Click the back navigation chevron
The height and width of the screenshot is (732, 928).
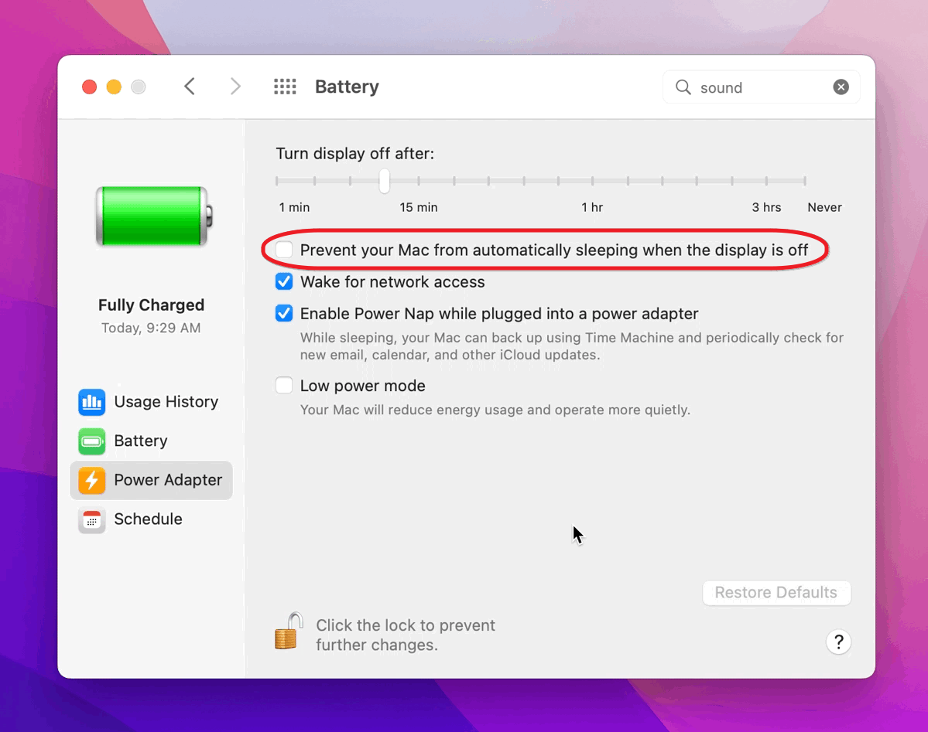tap(190, 87)
